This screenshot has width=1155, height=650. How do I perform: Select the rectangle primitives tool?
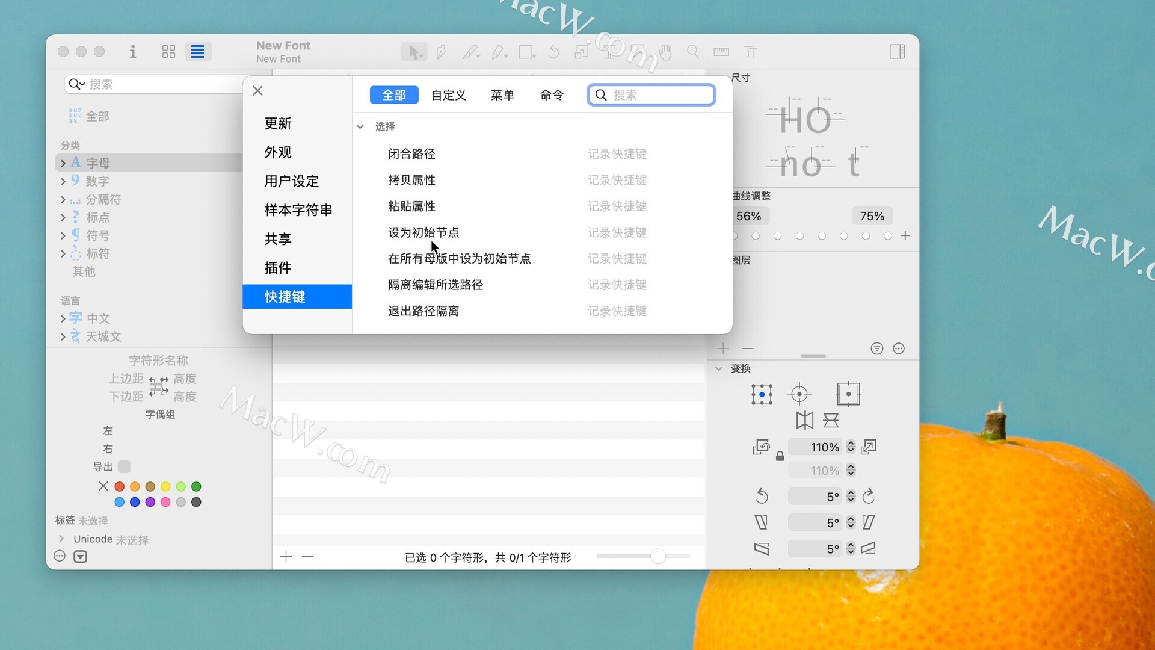point(527,52)
